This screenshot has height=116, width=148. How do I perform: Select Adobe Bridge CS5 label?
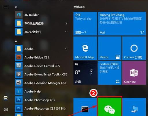(x=37, y=57)
